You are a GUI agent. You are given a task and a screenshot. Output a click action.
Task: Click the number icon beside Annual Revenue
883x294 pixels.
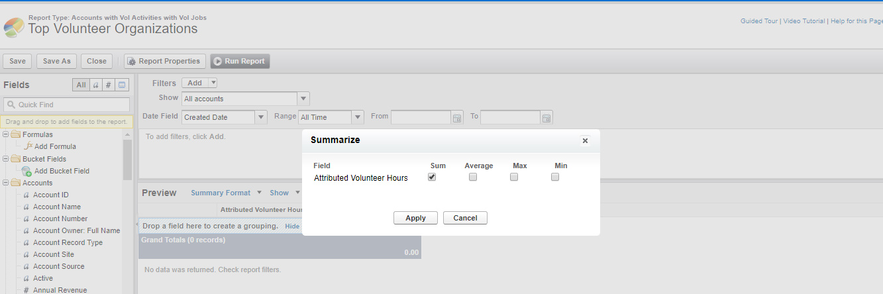coord(26,291)
